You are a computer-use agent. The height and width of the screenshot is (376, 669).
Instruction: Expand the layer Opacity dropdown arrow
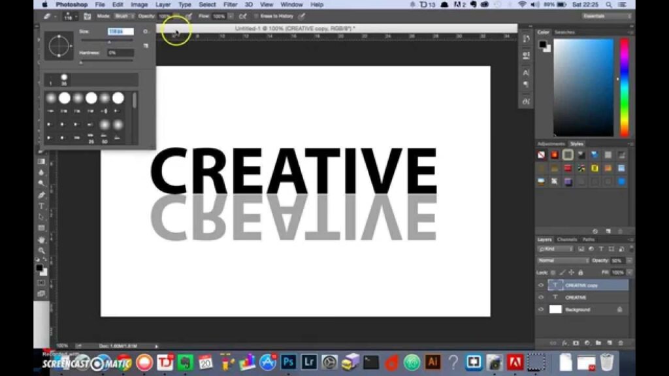[x=628, y=260]
